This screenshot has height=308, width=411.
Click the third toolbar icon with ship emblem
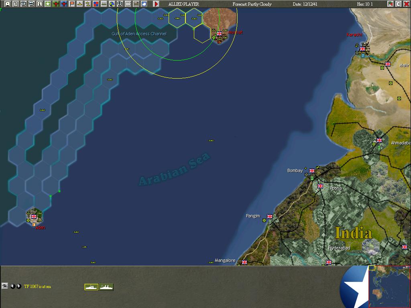coord(24,4)
